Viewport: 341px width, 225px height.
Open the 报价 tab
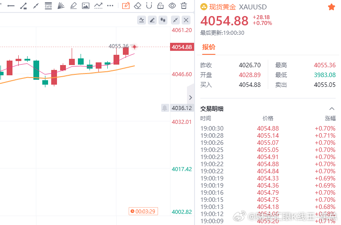(x=209, y=47)
